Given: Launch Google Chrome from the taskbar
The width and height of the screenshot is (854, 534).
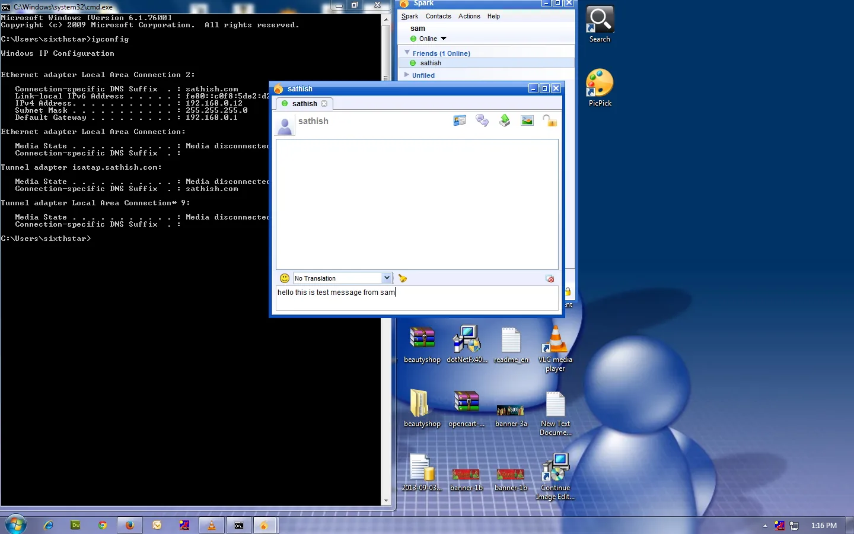Looking at the screenshot, I should [103, 525].
